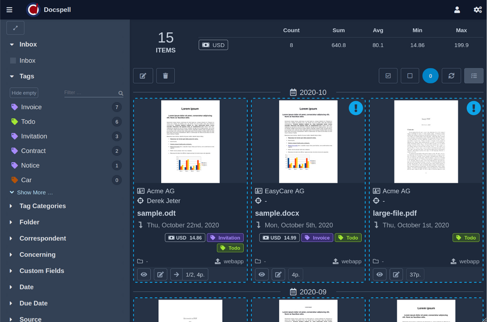Image resolution: width=487 pixels, height=322 pixels.
Task: Click the user profile icon
Action: point(457,9)
